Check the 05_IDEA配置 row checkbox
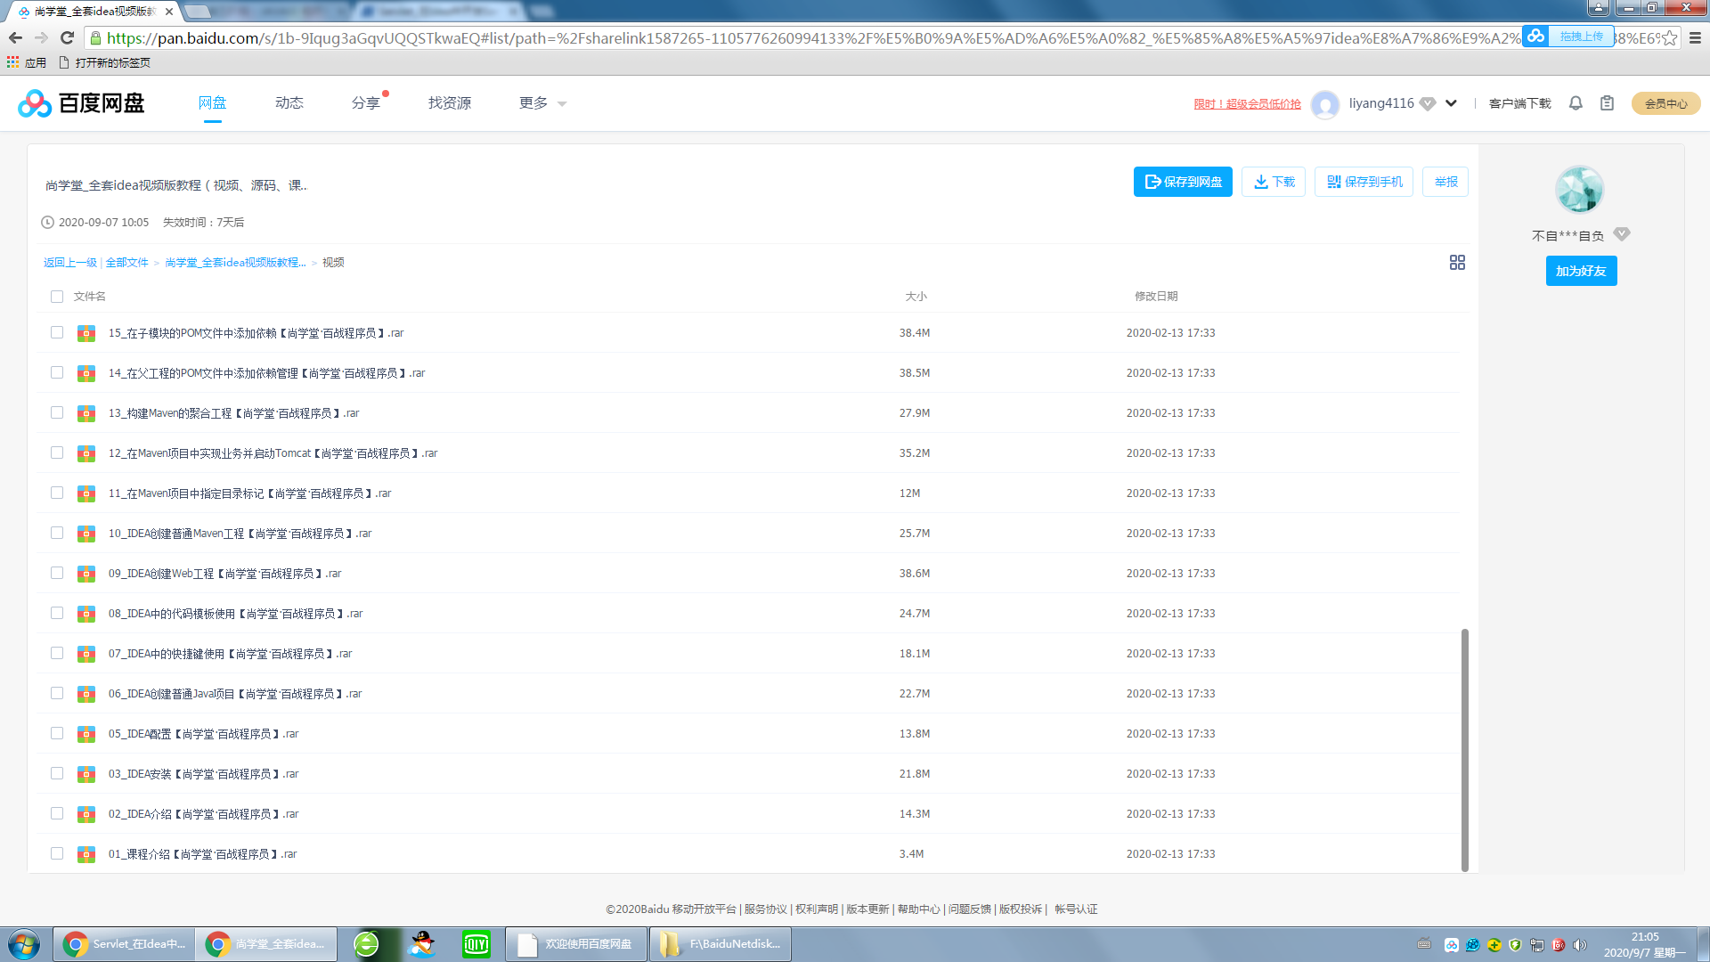 coord(57,733)
